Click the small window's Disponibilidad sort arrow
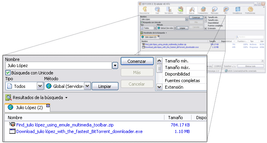 (x=234, y=41)
